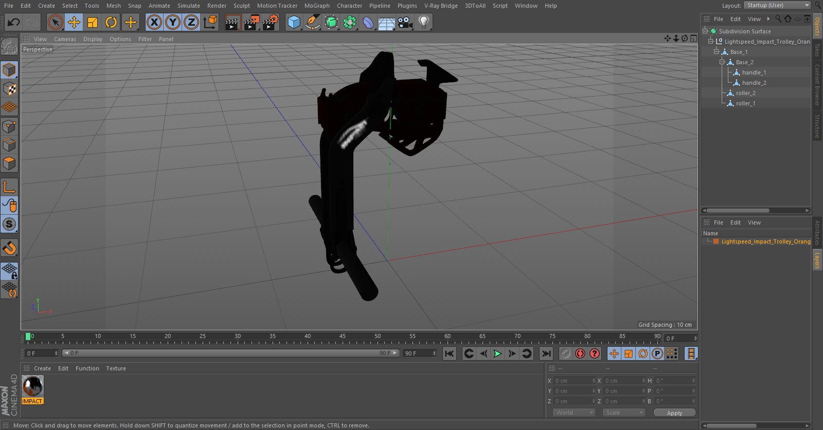
Task: Click the layer orange color swatch
Action: 716,241
